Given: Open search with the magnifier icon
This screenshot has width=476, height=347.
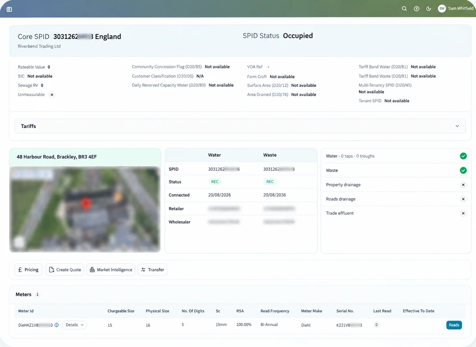Looking at the screenshot, I should pyautogui.click(x=404, y=8).
